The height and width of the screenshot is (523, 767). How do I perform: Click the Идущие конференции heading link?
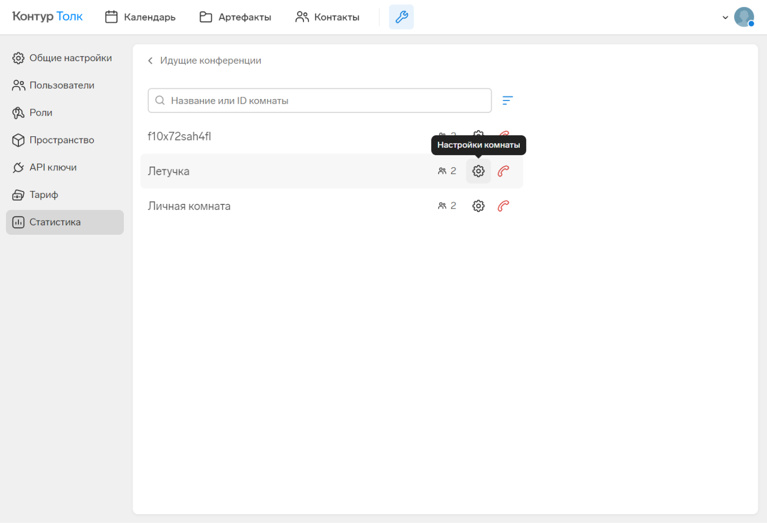coord(210,61)
